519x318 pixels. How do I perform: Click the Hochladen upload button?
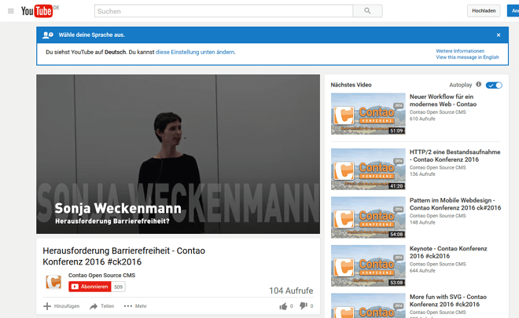click(484, 11)
